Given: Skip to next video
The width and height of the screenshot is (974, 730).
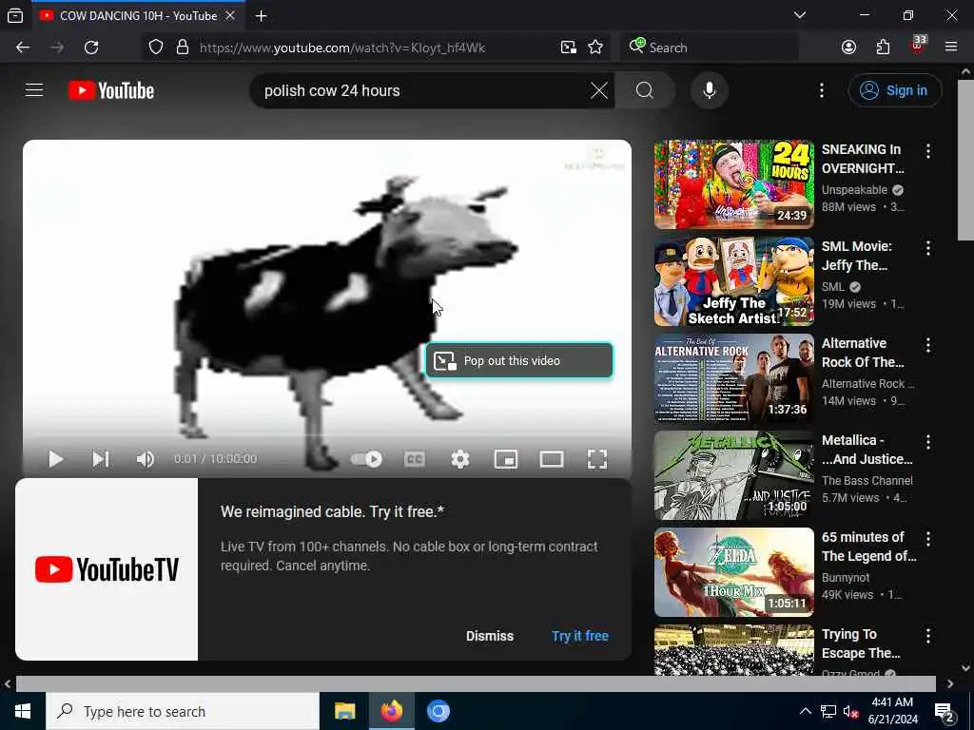Looking at the screenshot, I should point(101,459).
